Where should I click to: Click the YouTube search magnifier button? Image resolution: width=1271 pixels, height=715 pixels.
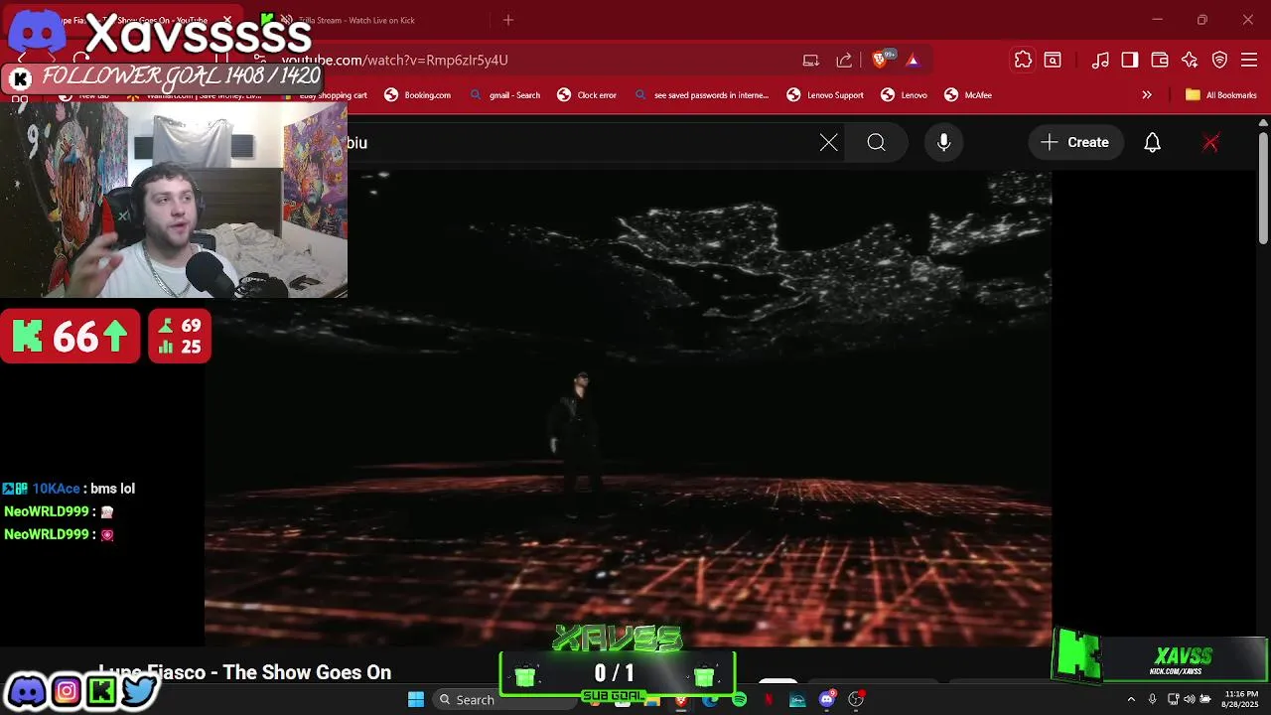(876, 143)
